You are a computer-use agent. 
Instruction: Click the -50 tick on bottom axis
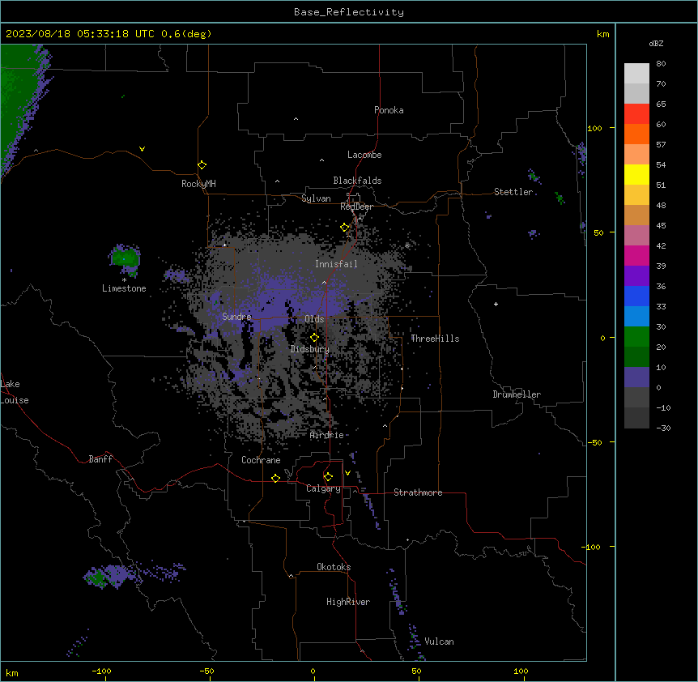(x=206, y=671)
